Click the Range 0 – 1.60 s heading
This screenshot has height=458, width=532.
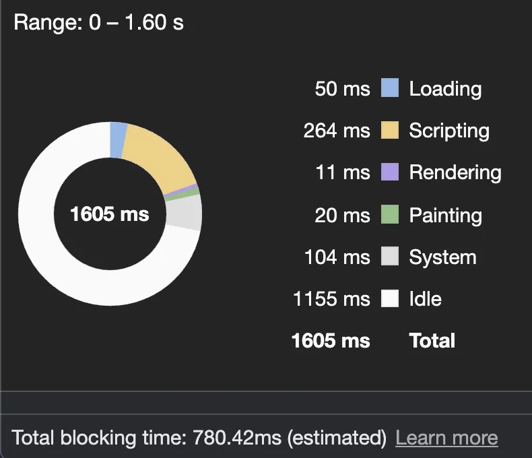pyautogui.click(x=98, y=23)
